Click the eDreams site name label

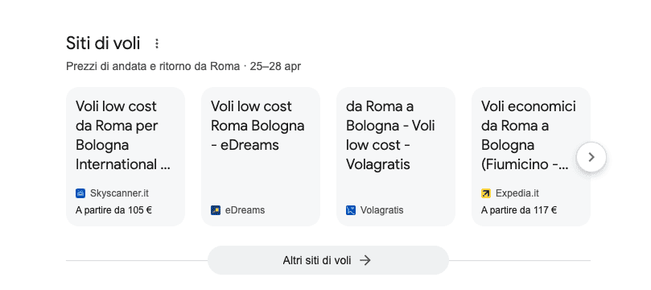coord(245,210)
